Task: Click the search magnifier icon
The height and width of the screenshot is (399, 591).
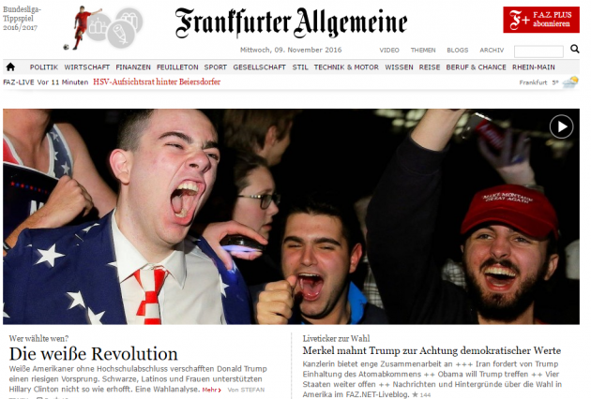Action: 574,49
